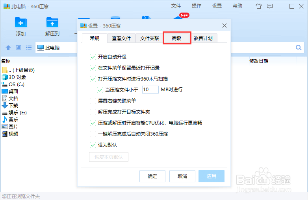The height and width of the screenshot is (200, 308).
Task: Select the 3D 对象 folder
Action: (x=14, y=77)
